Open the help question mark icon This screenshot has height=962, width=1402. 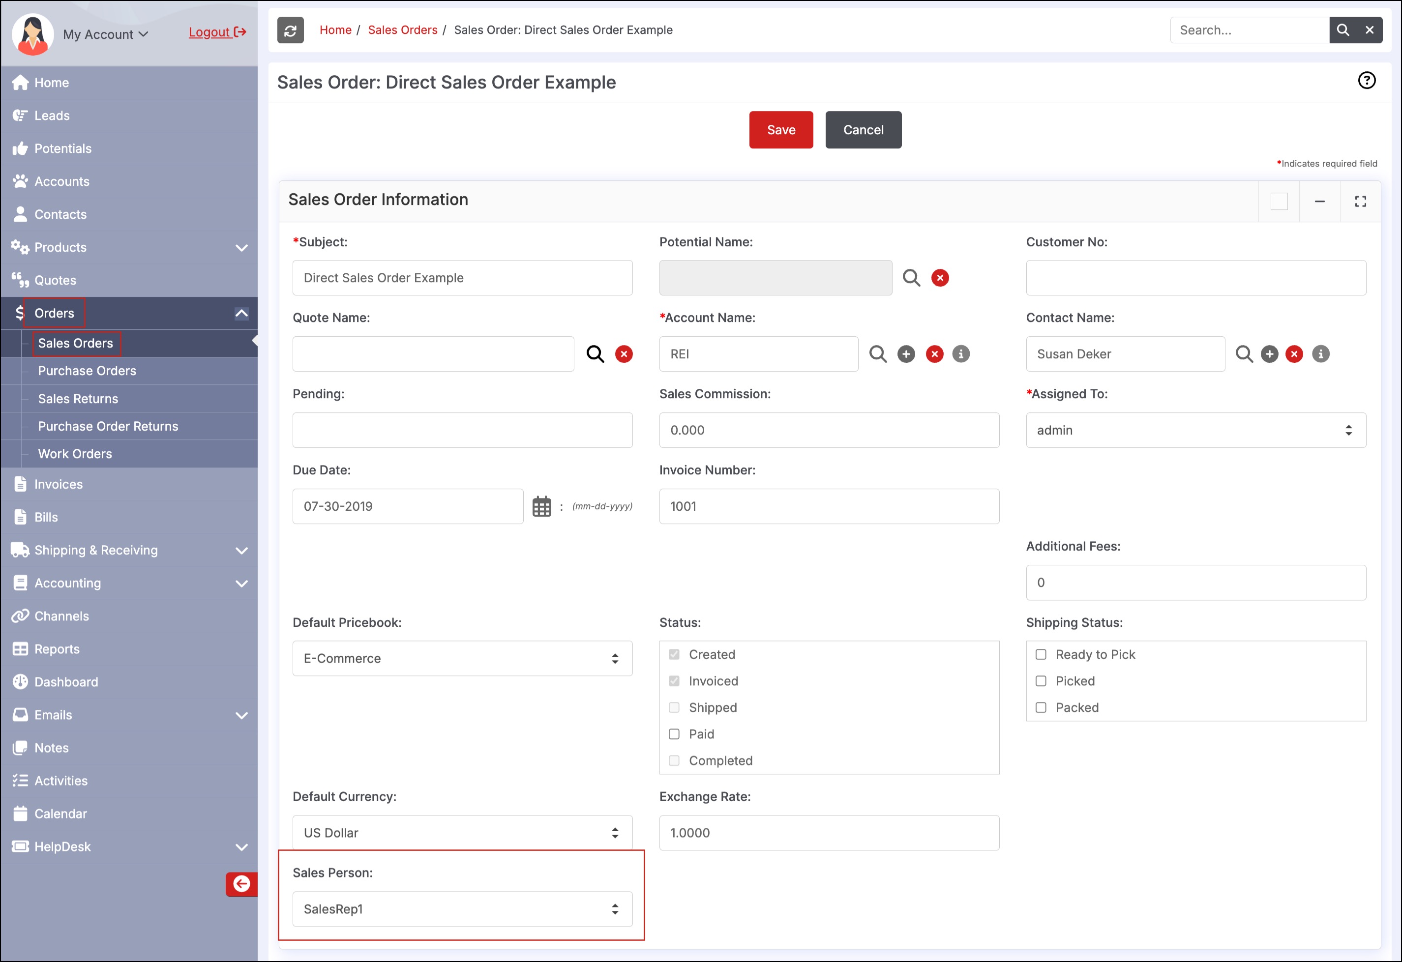[x=1366, y=80]
